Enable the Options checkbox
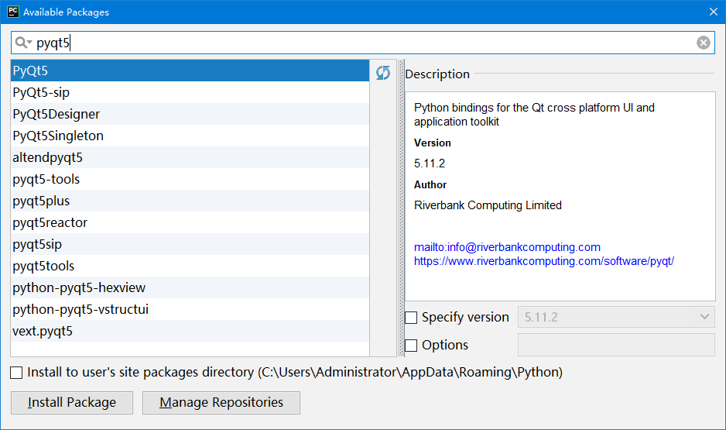Image resolution: width=726 pixels, height=430 pixels. click(x=411, y=346)
